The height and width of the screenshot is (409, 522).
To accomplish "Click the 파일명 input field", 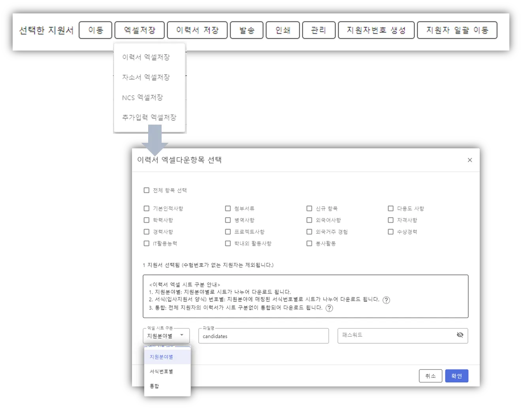I will click(x=264, y=336).
